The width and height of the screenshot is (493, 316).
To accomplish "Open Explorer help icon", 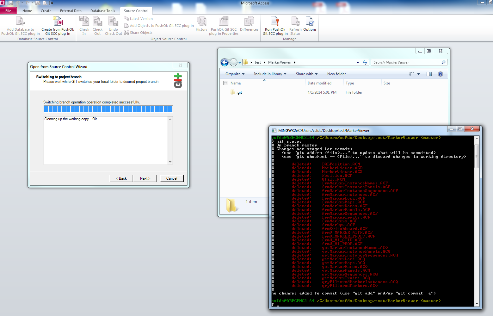I will tap(440, 74).
